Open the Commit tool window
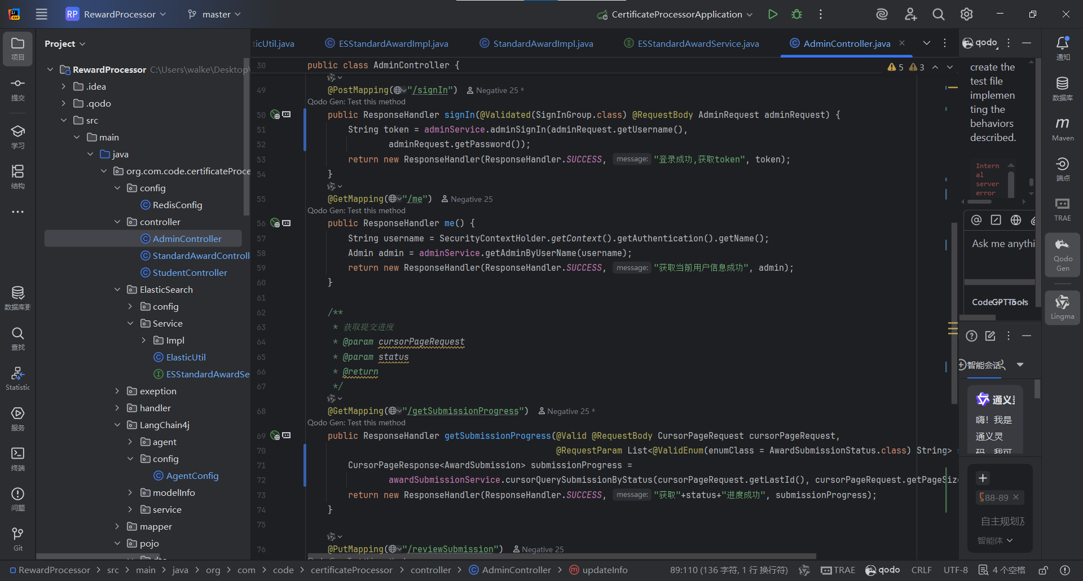Screen dimensions: 1083x581 [17, 89]
